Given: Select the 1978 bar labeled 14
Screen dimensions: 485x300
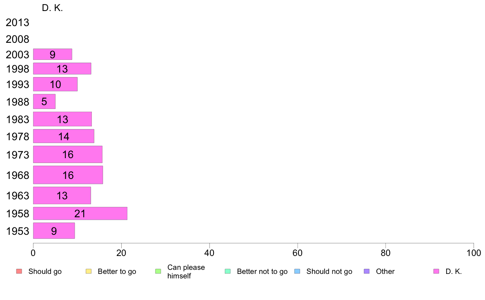Looking at the screenshot, I should [64, 136].
